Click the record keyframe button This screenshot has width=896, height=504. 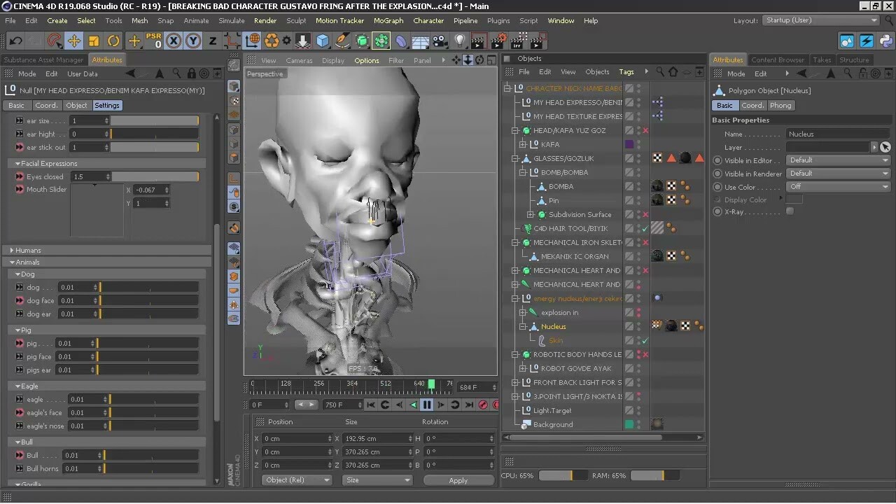pyautogui.click(x=482, y=405)
